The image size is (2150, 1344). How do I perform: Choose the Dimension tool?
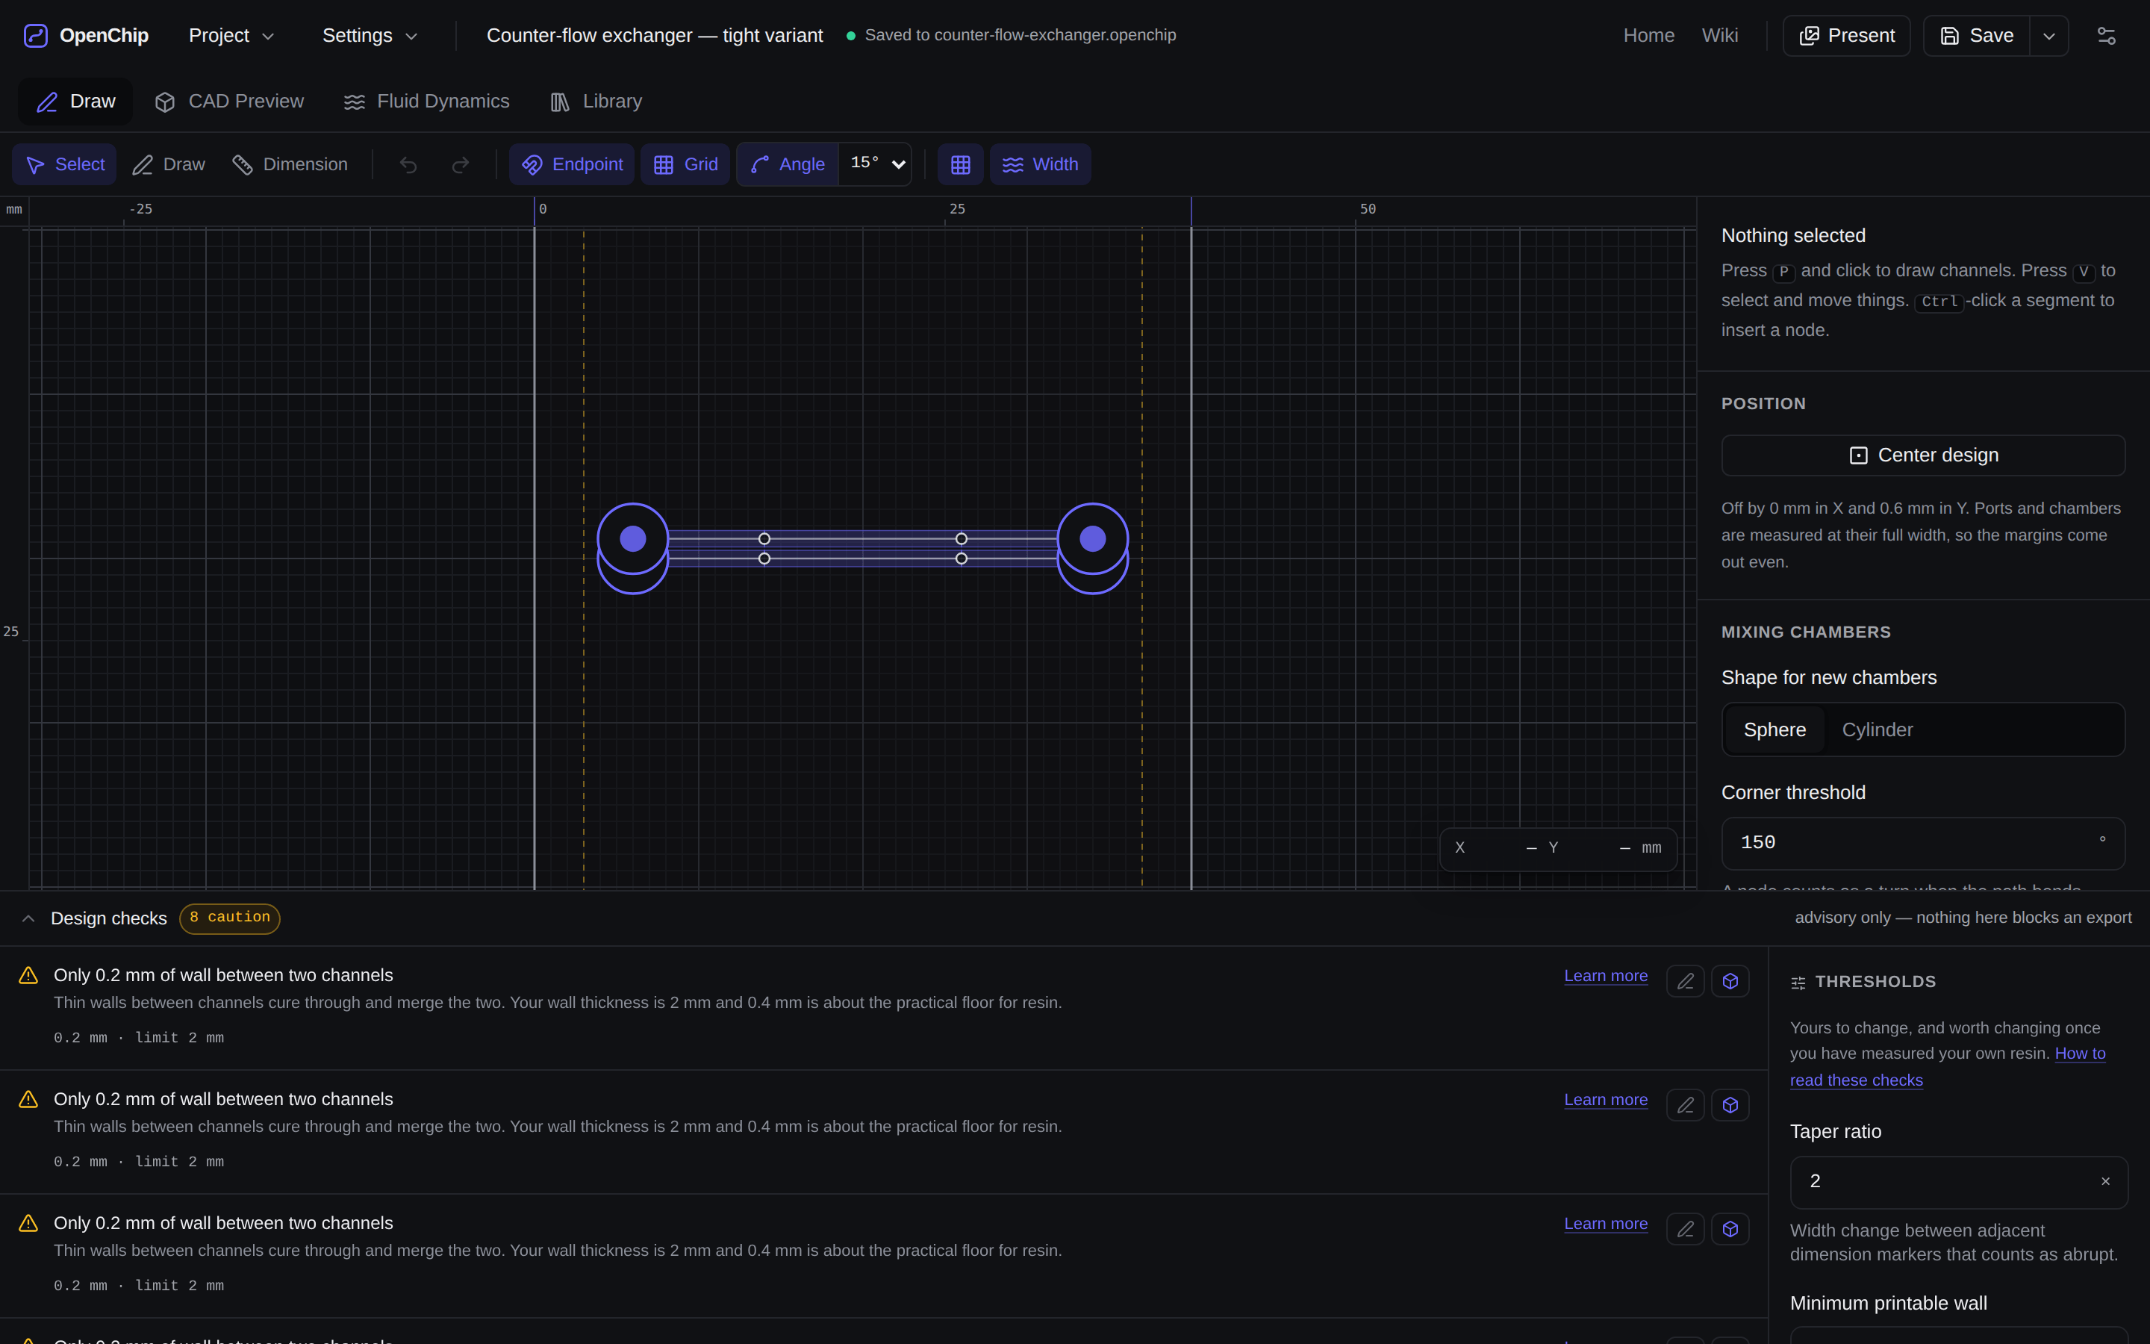coord(290,164)
